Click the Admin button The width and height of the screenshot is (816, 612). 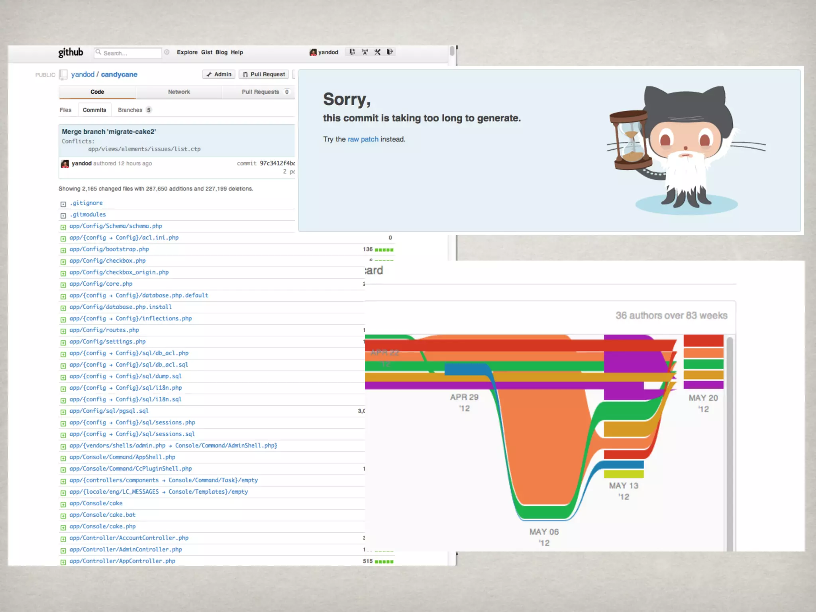(x=219, y=75)
